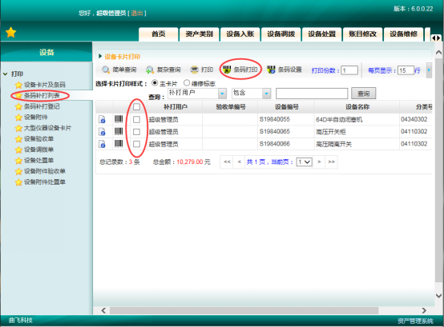This screenshot has width=444, height=327.
Task: Click the 打印 printer icon
Action: click(x=194, y=70)
